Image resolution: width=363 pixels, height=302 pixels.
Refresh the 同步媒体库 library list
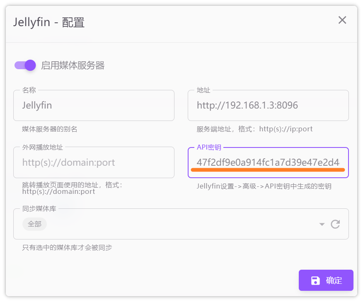335,224
